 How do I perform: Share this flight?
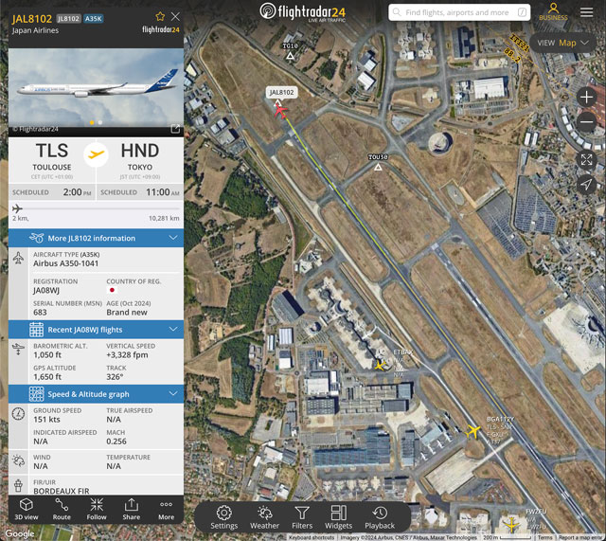pyautogui.click(x=132, y=509)
